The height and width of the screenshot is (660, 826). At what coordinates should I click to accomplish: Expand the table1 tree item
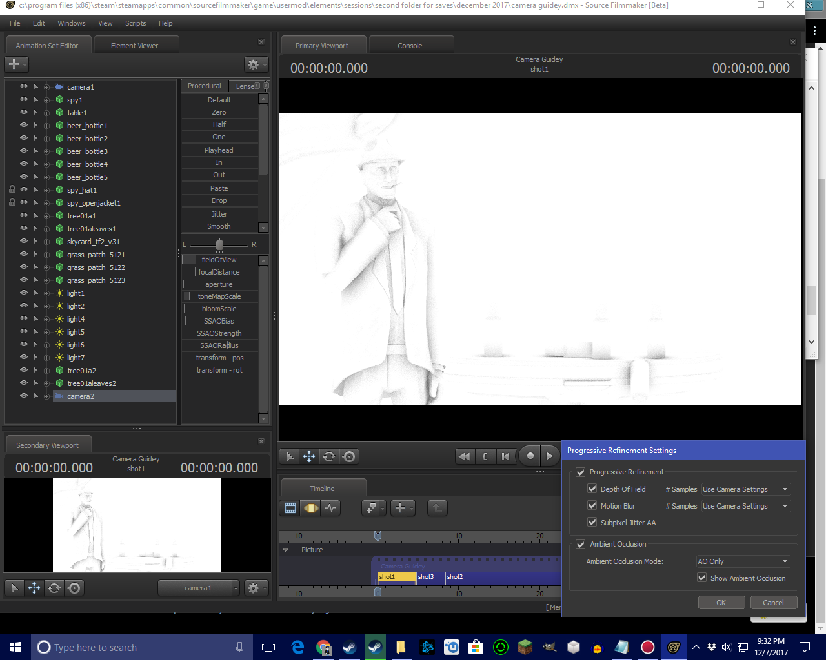pos(46,113)
